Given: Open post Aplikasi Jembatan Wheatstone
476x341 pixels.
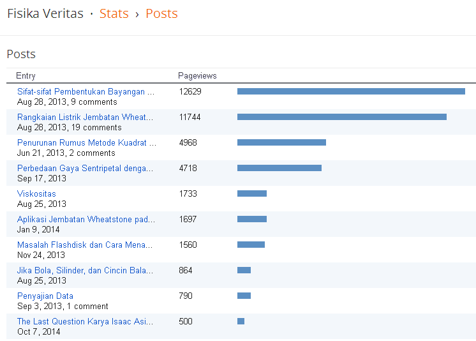Looking at the screenshot, I should coord(86,219).
